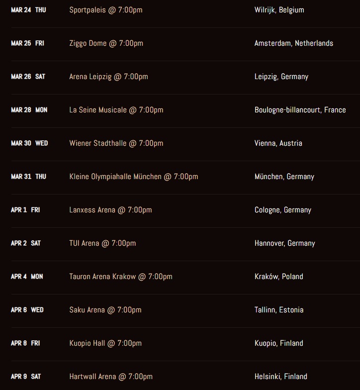Open Hartwall Arena @ 7:00pm event
Viewport: 360px width, 390px height.
111,377
